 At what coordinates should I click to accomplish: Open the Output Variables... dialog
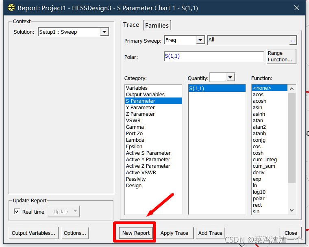(33, 233)
